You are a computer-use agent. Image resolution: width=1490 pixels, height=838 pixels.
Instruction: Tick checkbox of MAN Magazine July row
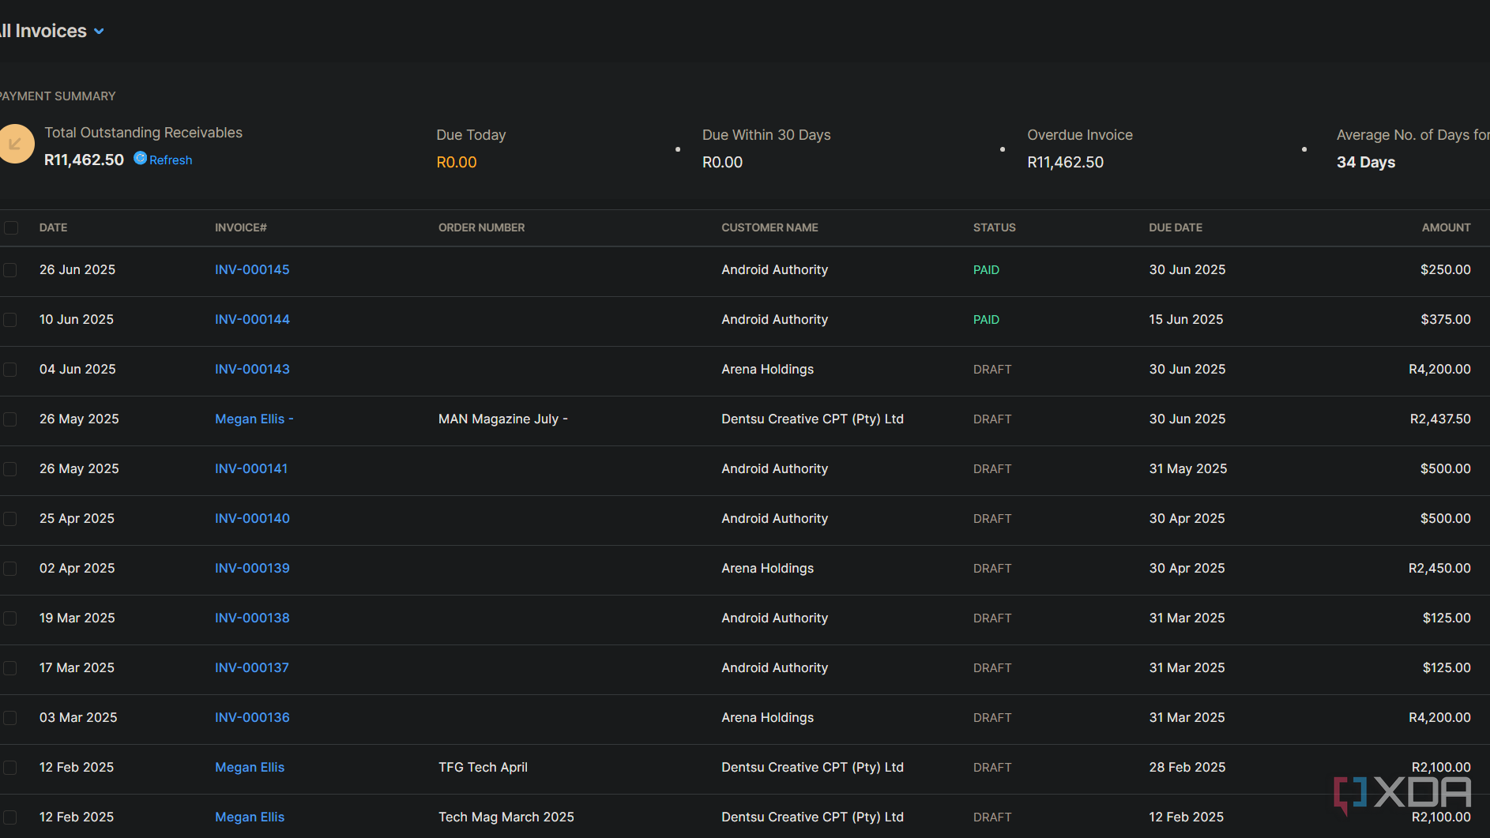click(x=9, y=419)
